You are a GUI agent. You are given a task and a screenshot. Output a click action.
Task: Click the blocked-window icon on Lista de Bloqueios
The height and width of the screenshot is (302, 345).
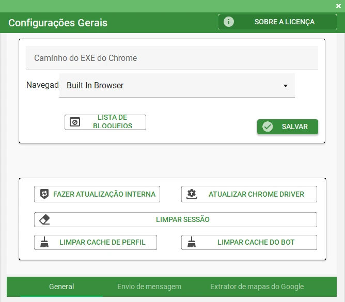tap(75, 122)
